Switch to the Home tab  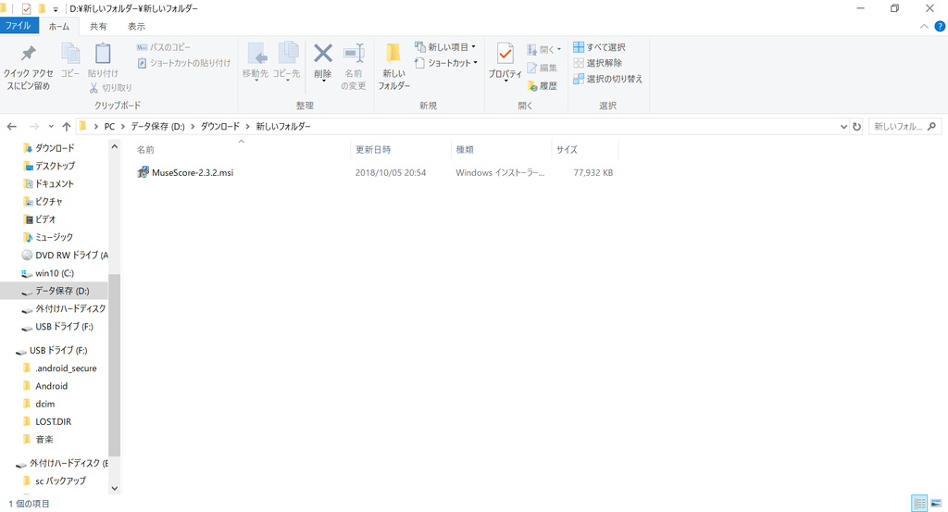click(x=58, y=27)
